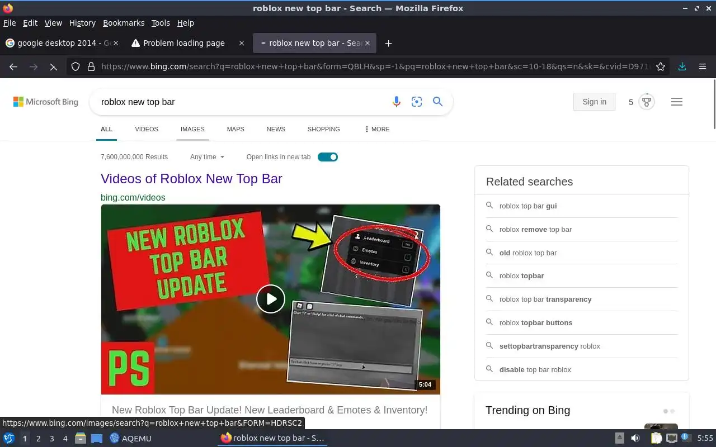This screenshot has width=716, height=447.
Task: Click the bing.com/videos green link
Action: [133, 197]
